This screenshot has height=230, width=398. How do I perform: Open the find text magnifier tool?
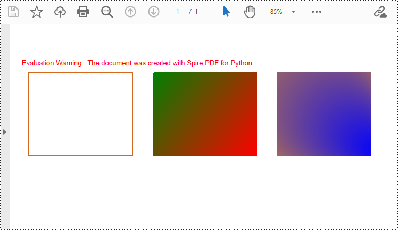click(107, 12)
